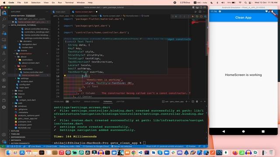The width and height of the screenshot is (280, 157).
Task: Open pubspec.lock file
Action: [24, 122]
